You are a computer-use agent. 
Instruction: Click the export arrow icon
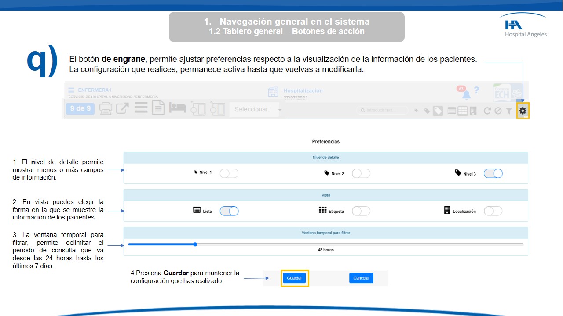122,108
